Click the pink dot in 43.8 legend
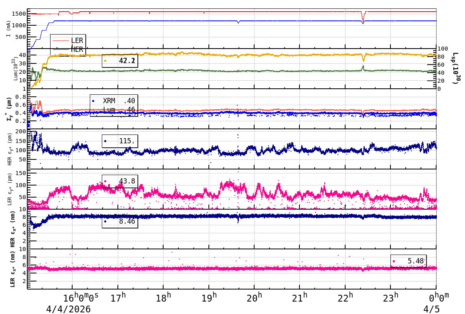Image resolution: width=465 pixels, height=314 pixels. 105,181
